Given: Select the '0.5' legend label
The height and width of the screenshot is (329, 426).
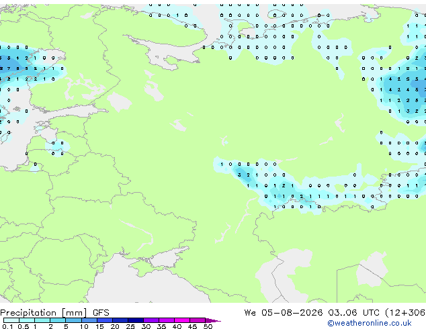Looking at the screenshot, I should tap(24, 326).
